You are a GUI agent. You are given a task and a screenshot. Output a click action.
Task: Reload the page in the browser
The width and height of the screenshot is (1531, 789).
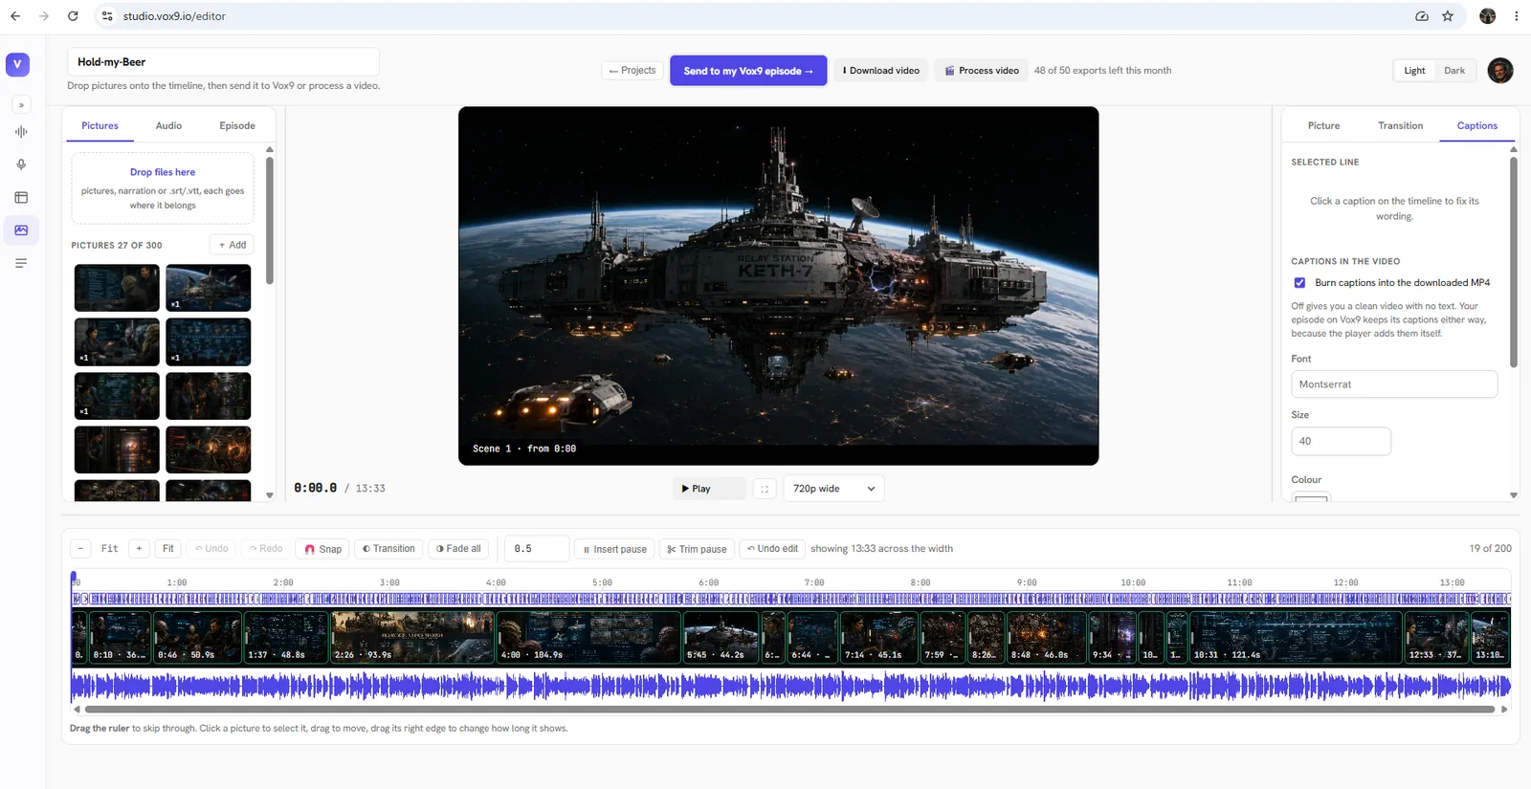pyautogui.click(x=73, y=16)
